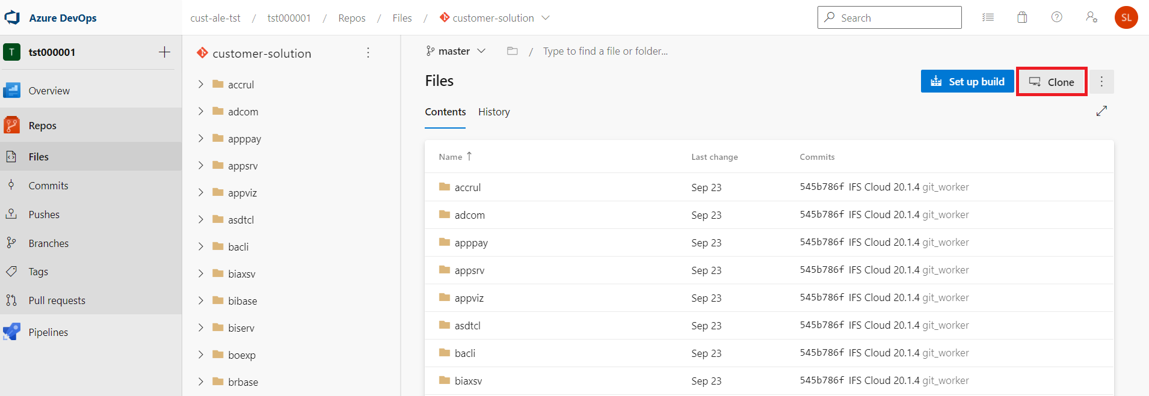Enter full screen mode with expand icon
Image resolution: width=1149 pixels, height=396 pixels.
tap(1101, 111)
